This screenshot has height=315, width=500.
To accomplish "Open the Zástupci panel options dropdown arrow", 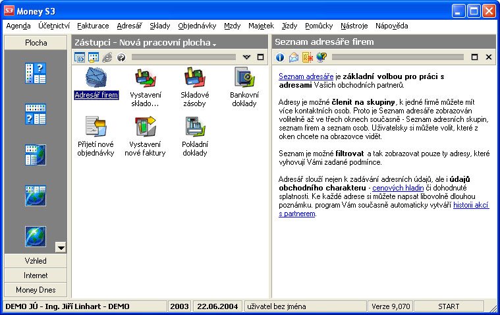I will 246,57.
